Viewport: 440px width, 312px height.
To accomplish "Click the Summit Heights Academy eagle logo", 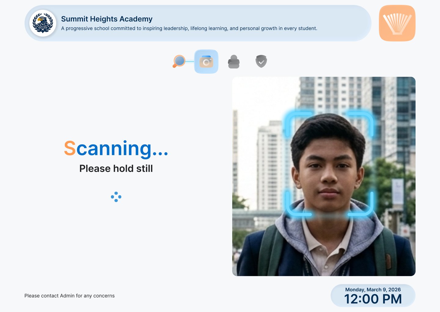I will (43, 23).
